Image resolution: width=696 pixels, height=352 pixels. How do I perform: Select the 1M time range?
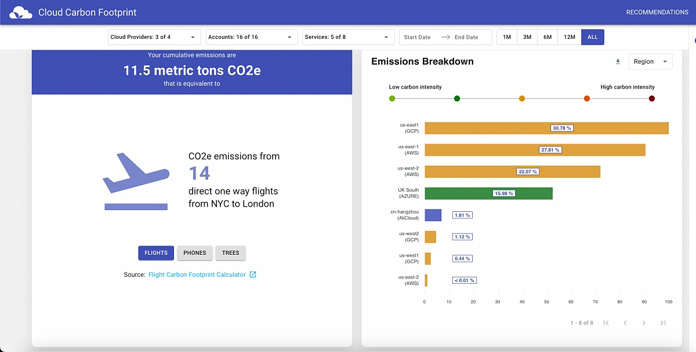click(507, 37)
